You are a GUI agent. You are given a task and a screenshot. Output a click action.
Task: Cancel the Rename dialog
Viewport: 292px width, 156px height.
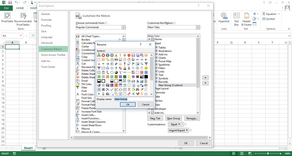click(x=146, y=105)
